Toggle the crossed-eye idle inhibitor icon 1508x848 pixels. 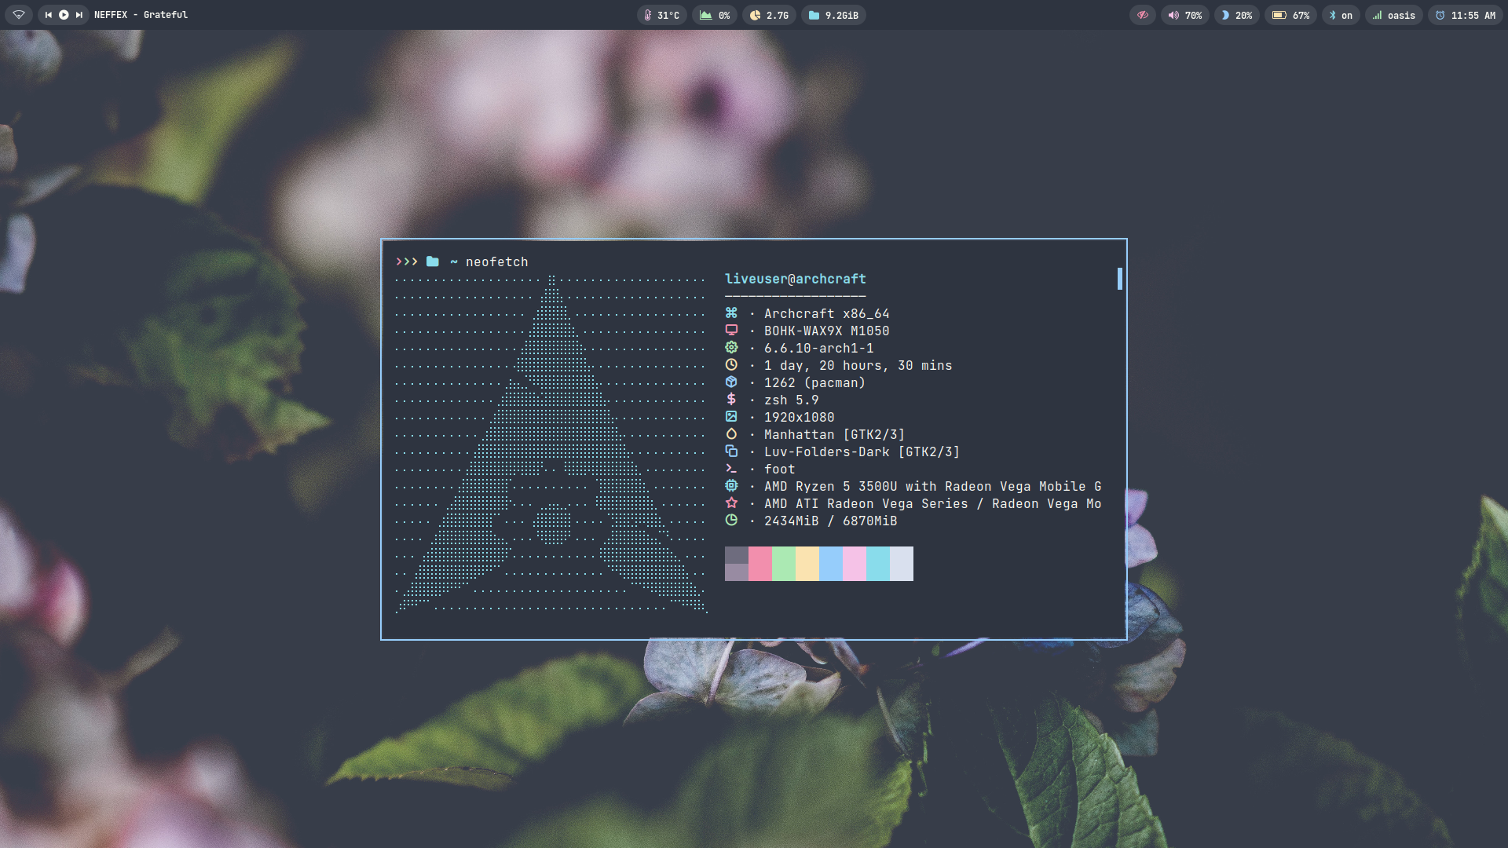pos(1142,15)
